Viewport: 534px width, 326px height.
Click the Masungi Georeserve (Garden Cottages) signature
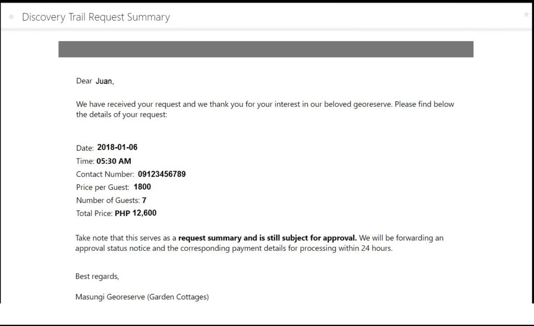point(142,297)
